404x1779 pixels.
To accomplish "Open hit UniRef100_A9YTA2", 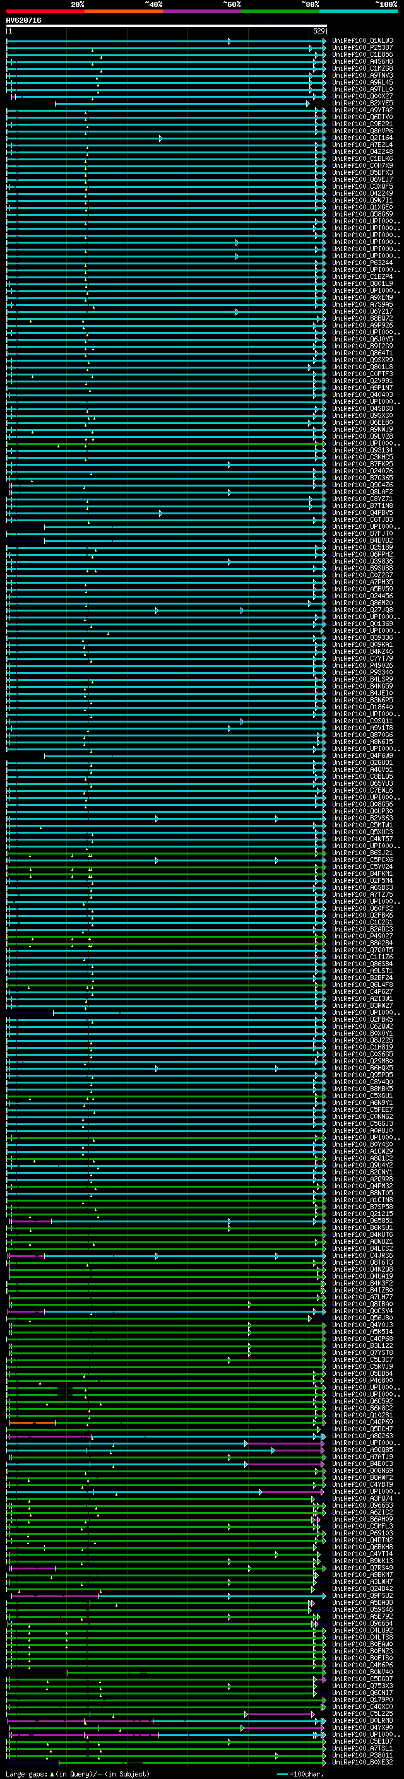I will (362, 110).
